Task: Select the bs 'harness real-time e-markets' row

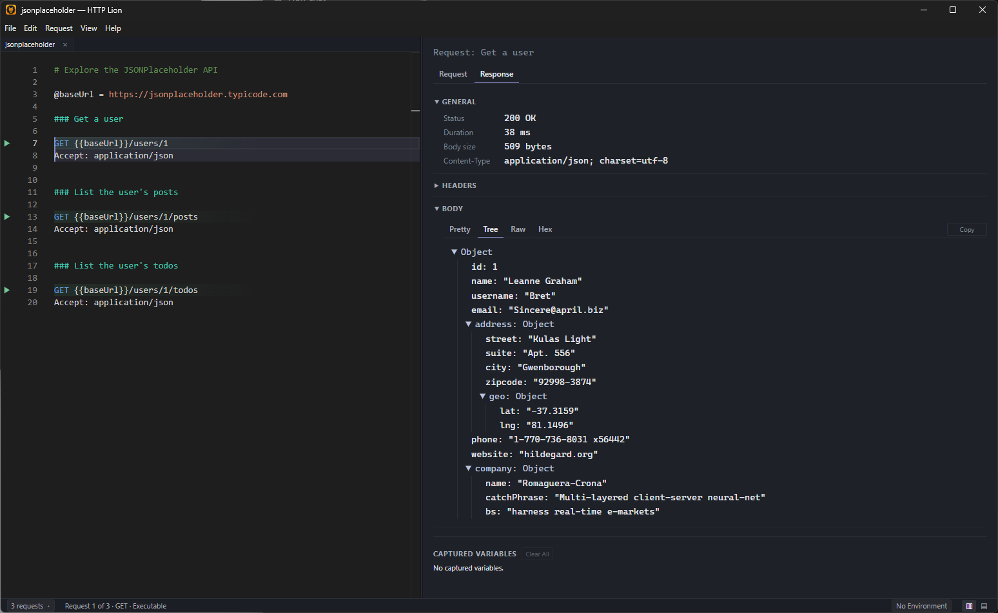Action: (572, 511)
